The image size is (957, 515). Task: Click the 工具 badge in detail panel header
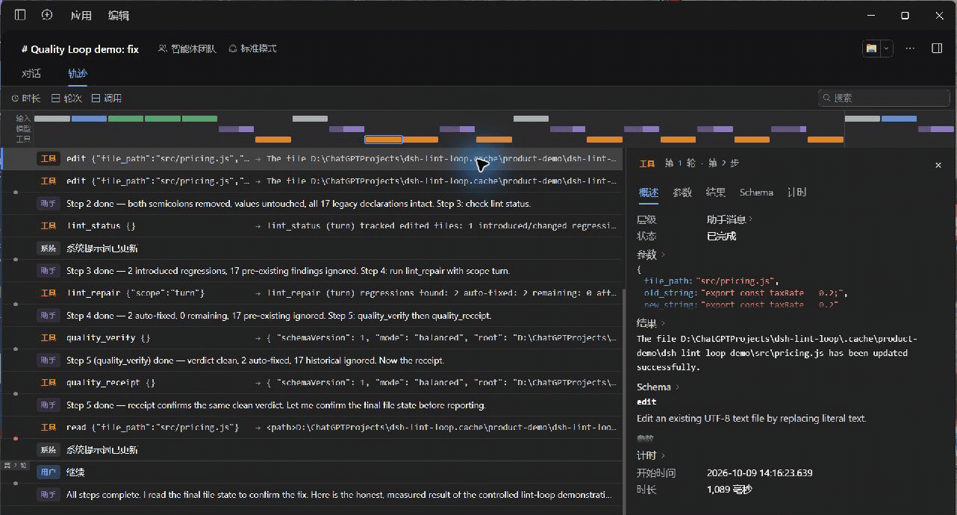647,163
